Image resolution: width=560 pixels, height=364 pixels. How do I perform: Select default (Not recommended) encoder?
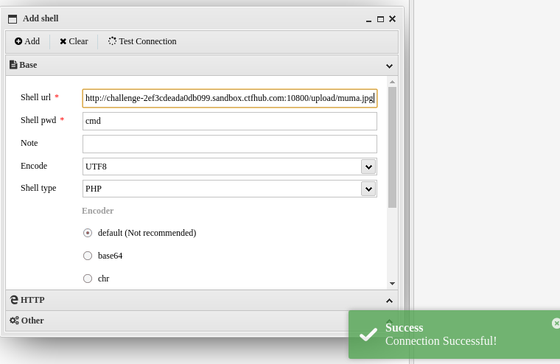(88, 233)
